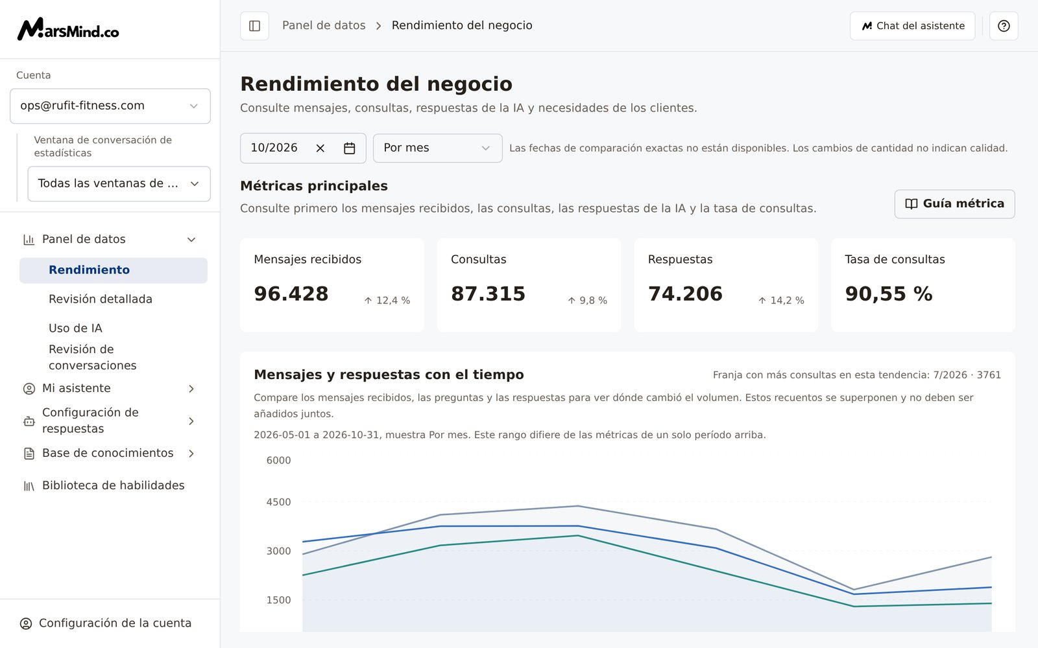Click the Panel de datos chart icon
Viewport: 1038px width, 648px height.
(29, 240)
